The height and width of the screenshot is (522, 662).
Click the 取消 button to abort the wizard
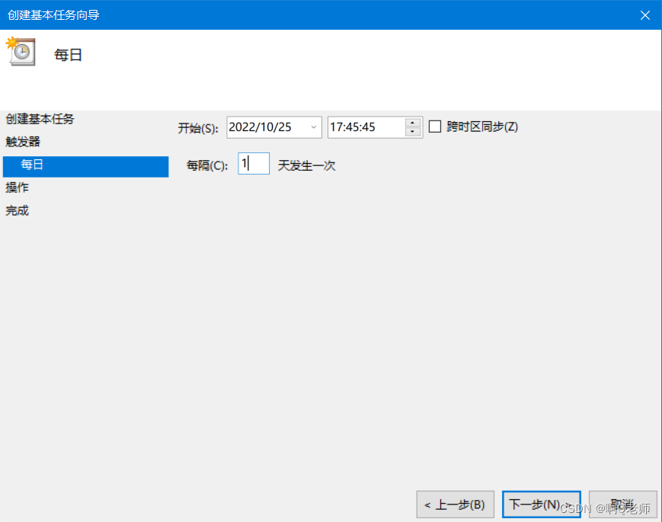coord(622,504)
